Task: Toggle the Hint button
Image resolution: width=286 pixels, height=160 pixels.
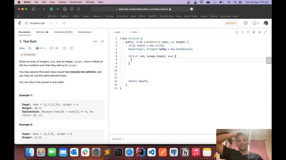Action: tap(95, 41)
